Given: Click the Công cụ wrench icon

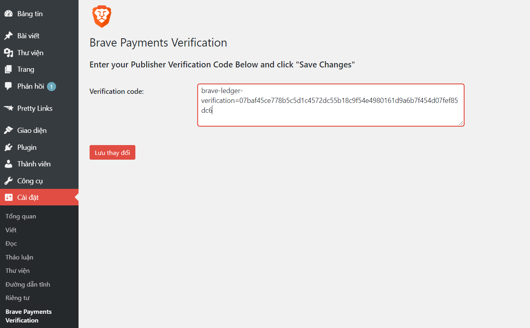Looking at the screenshot, I should click(x=8, y=181).
